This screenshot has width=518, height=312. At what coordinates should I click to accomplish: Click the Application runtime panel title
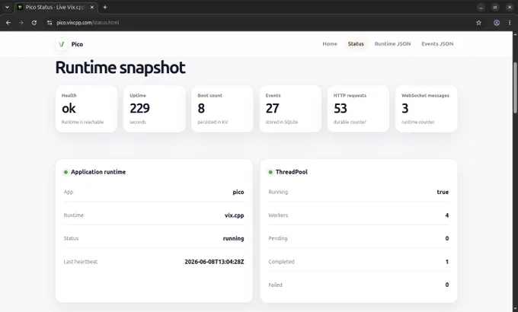(98, 172)
